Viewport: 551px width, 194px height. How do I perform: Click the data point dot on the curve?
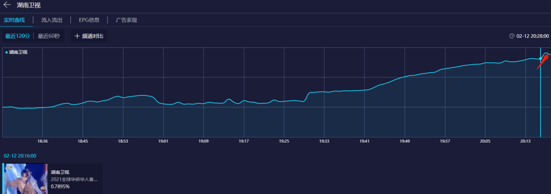(x=540, y=59)
